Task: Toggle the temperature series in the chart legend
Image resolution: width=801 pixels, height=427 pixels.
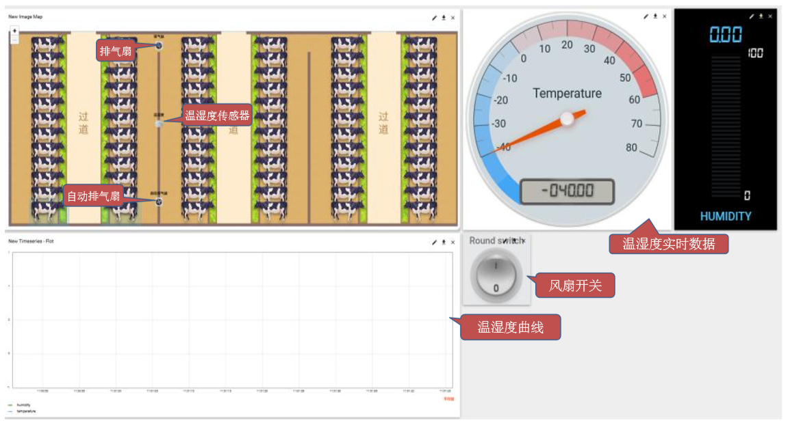Action: [25, 411]
